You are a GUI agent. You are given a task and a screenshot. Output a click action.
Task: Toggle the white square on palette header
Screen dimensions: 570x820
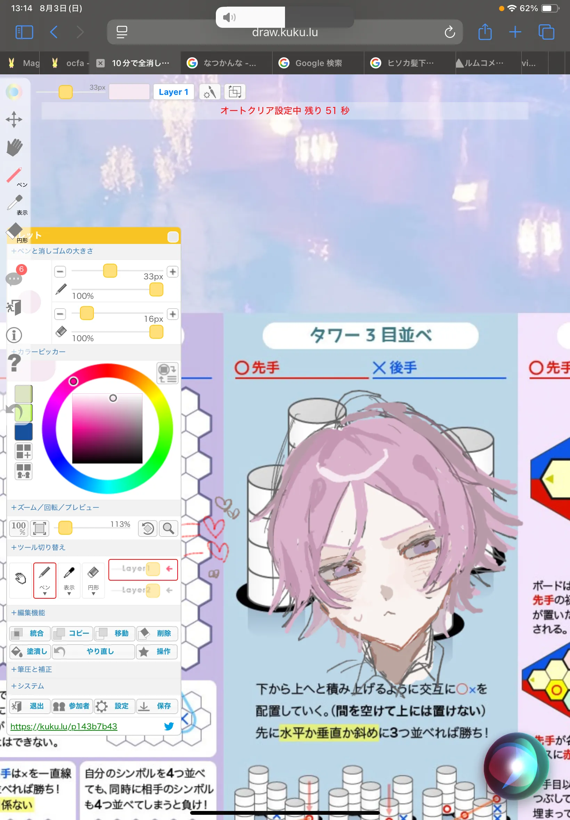[173, 237]
